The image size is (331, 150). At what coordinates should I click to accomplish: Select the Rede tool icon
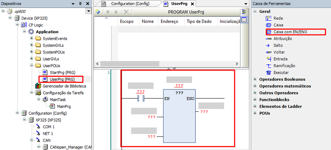pos(269,18)
